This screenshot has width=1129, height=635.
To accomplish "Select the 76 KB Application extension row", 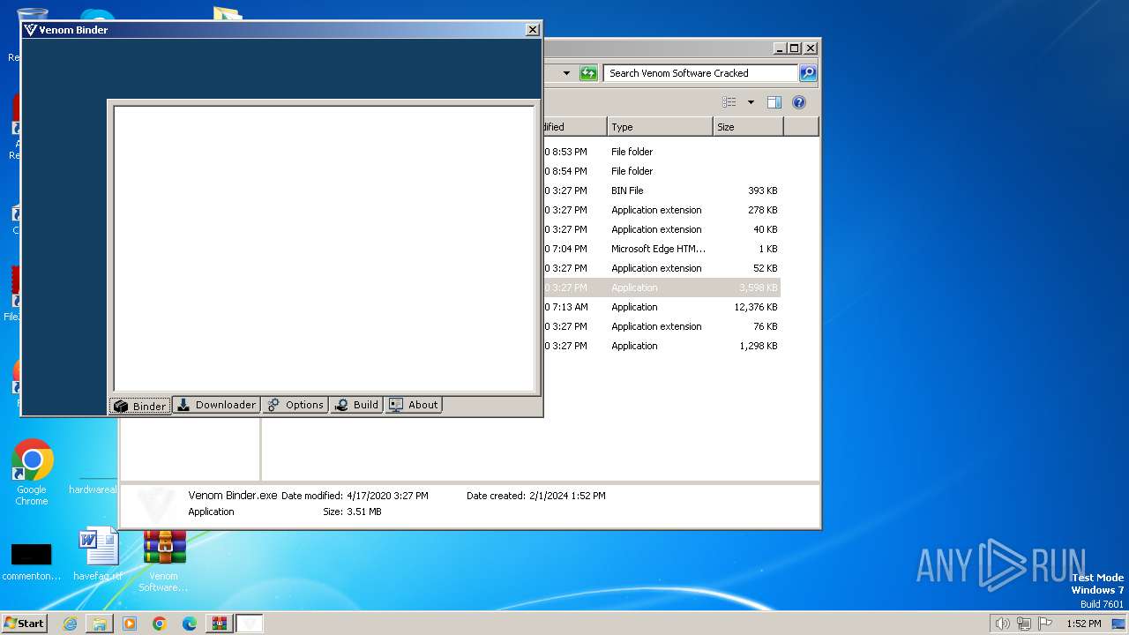I will [x=662, y=326].
